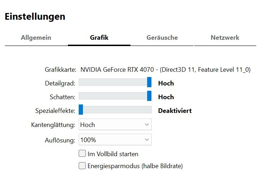Click the Auflösung dropdown chevron arrow
Image resolution: width=277 pixels, height=185 pixels.
coord(147,140)
